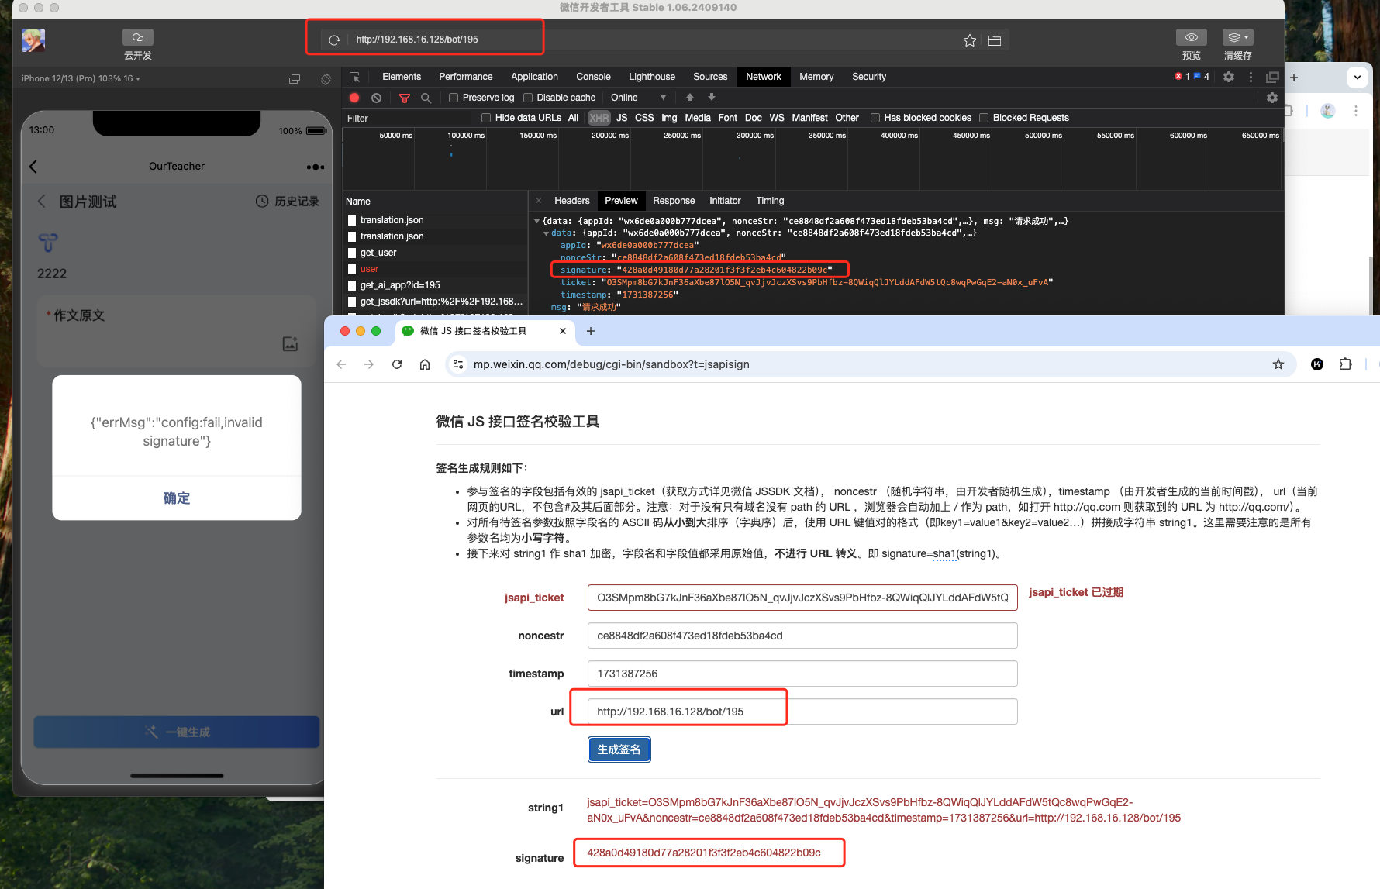Open the DevTools settings gear in the tab bar
This screenshot has height=889, width=1380.
pyautogui.click(x=1229, y=77)
